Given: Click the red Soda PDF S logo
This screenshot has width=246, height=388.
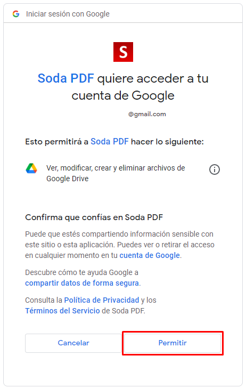Looking at the screenshot, I should coord(123,52).
